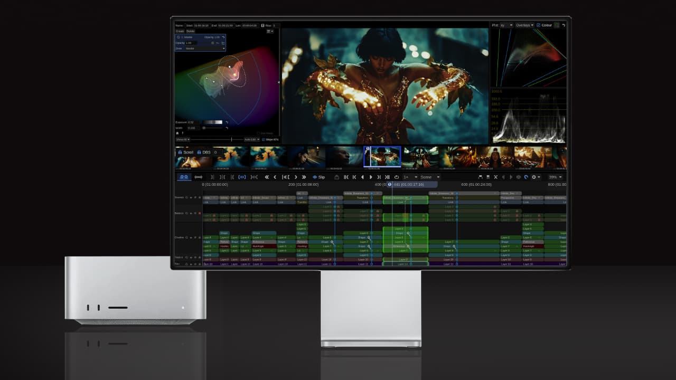Toggle the Scroll mode button
This screenshot has height=380, width=676.
pyautogui.click(x=188, y=152)
